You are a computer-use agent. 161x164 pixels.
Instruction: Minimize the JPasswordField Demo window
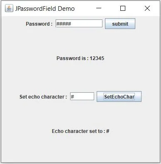tap(99, 8)
